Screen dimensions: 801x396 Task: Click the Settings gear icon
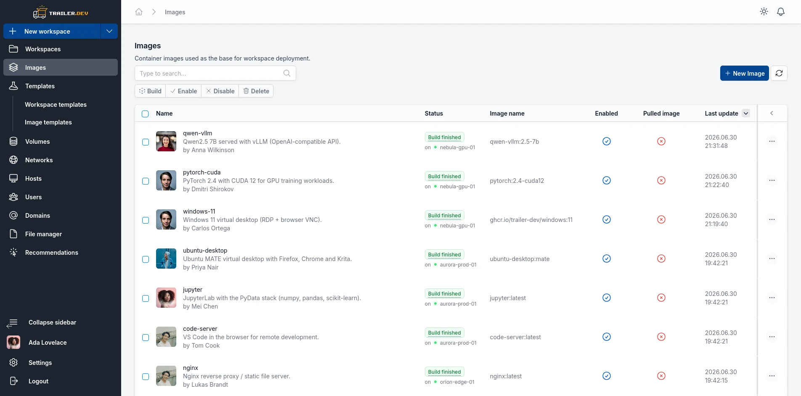[13, 362]
